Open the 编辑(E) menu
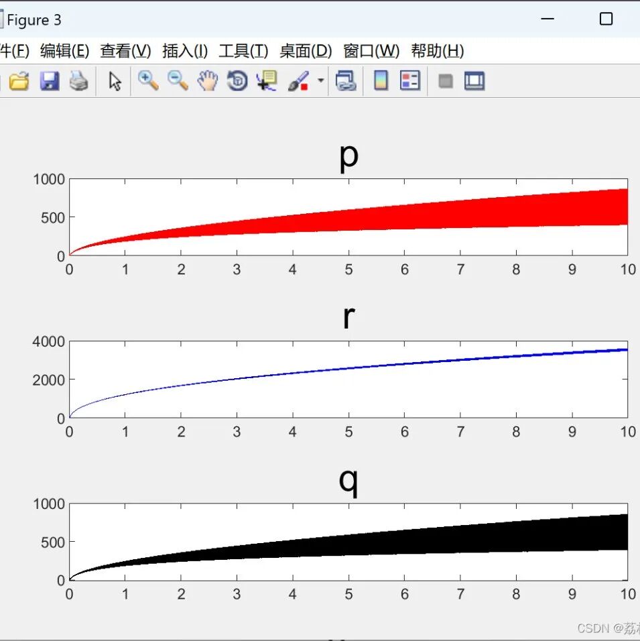 (x=64, y=51)
